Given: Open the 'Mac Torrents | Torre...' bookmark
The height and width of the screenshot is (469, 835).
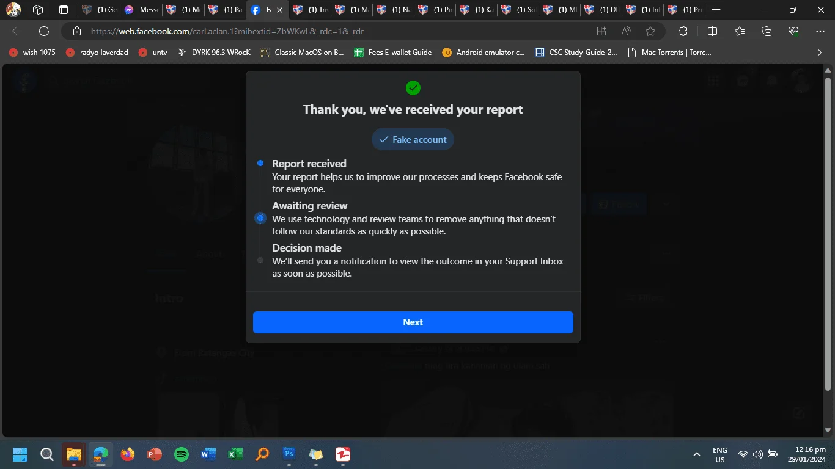Looking at the screenshot, I should pyautogui.click(x=669, y=53).
